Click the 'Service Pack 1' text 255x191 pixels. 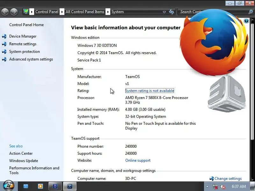pos(89,60)
